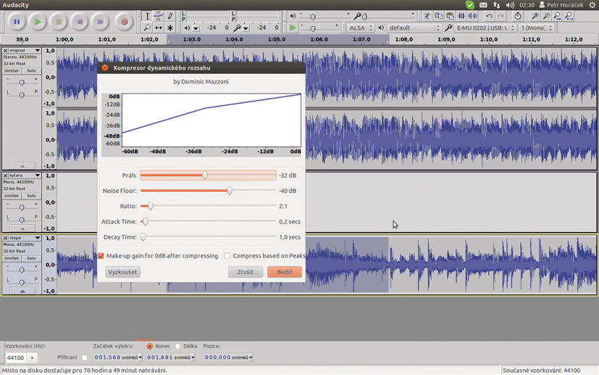The height and width of the screenshot is (375, 599).
Task: Enable 'Compress based on Peaks' checkbox
Action: pos(227,255)
